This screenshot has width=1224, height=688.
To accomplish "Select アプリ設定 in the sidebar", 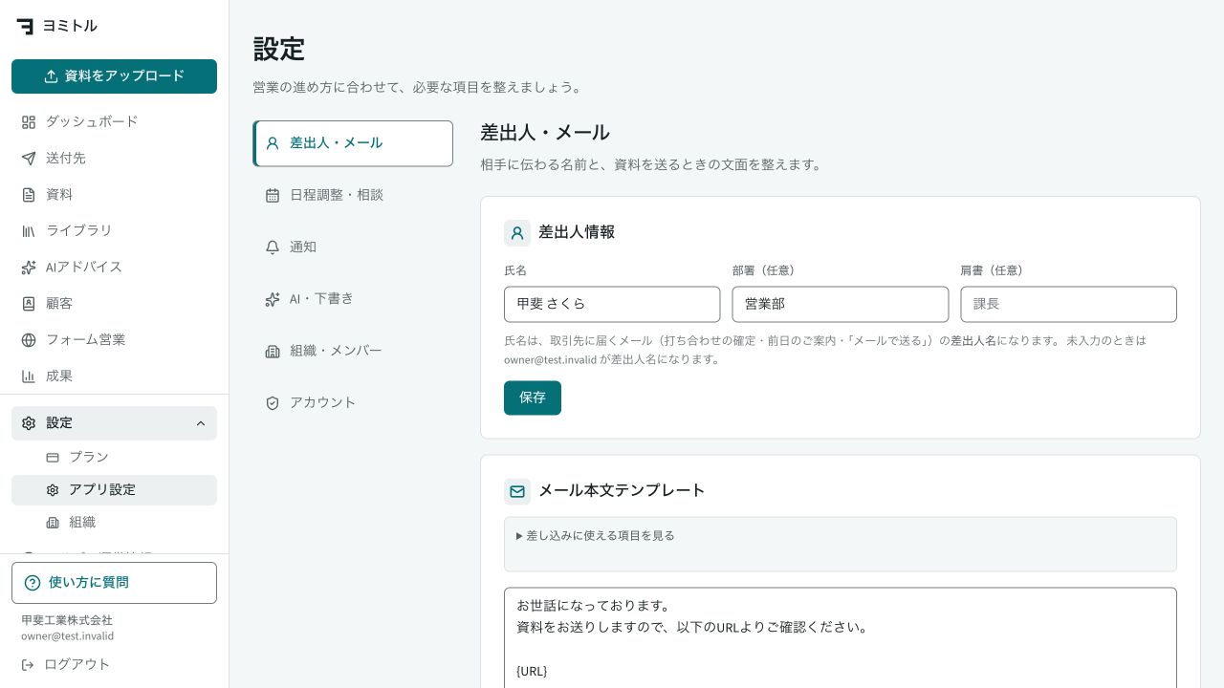I will (115, 490).
